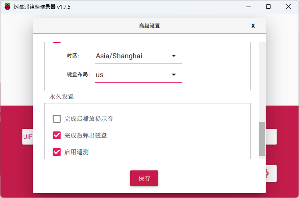The image size is (299, 198).
Task: Disable the 启用遥测 checkbox
Action: 57,152
